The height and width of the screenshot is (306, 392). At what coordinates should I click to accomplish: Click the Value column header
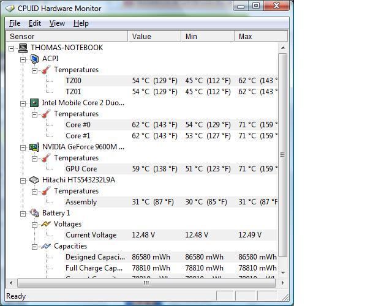coord(154,37)
